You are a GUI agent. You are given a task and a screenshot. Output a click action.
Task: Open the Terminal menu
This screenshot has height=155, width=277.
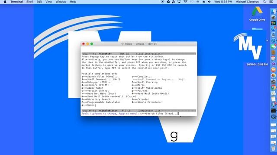16,2
